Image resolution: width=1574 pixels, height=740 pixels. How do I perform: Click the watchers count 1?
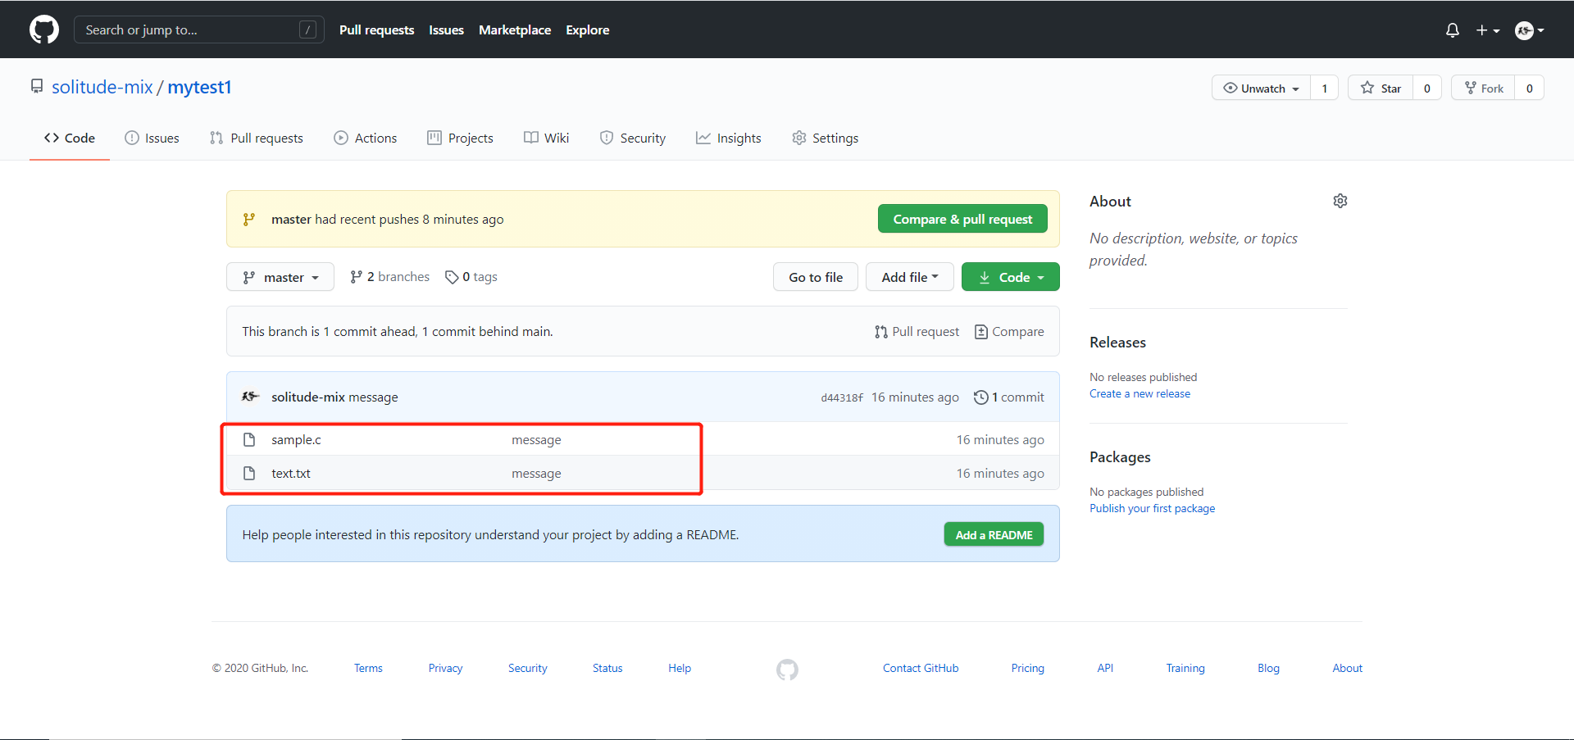[1324, 88]
